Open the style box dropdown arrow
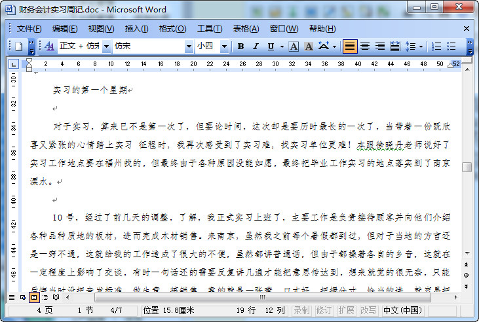Viewport: 479px width, 322px height. (x=106, y=46)
